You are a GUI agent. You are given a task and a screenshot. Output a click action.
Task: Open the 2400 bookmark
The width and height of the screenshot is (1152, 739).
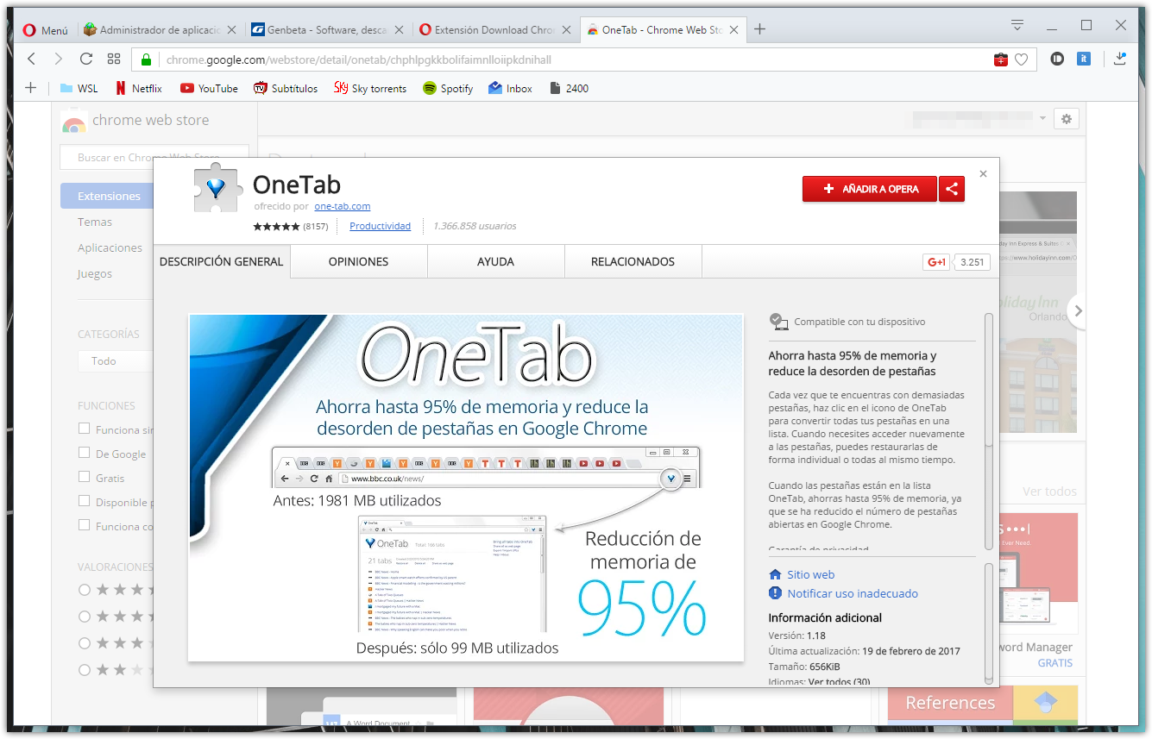(x=569, y=88)
